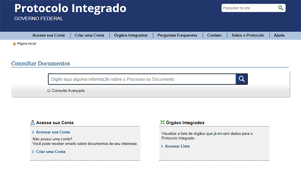Click the GOVERNO FEDERAL subtitle text
Viewport: 301px width, 170px height.
coord(39,18)
